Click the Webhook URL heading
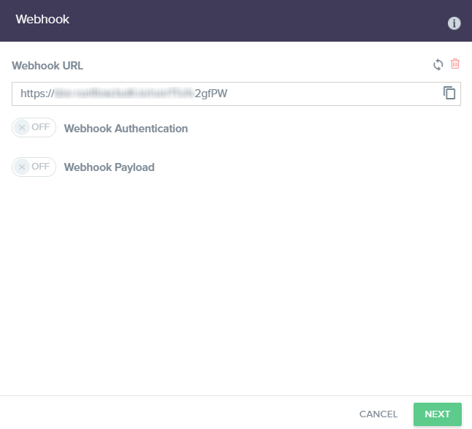 point(47,66)
